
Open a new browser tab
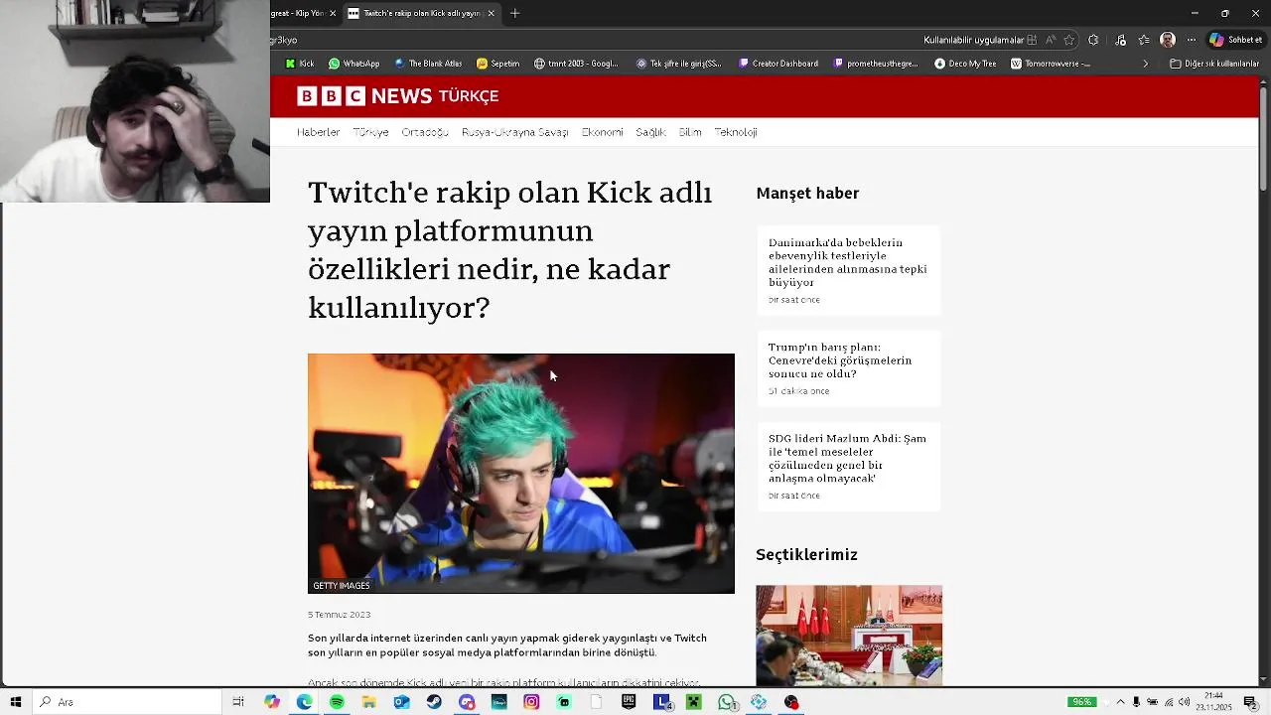tap(514, 13)
